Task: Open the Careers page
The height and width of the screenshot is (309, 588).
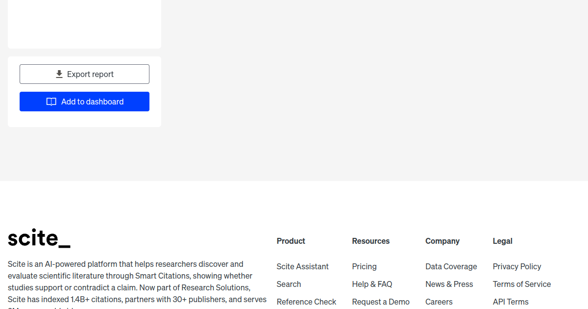Action: click(x=439, y=302)
